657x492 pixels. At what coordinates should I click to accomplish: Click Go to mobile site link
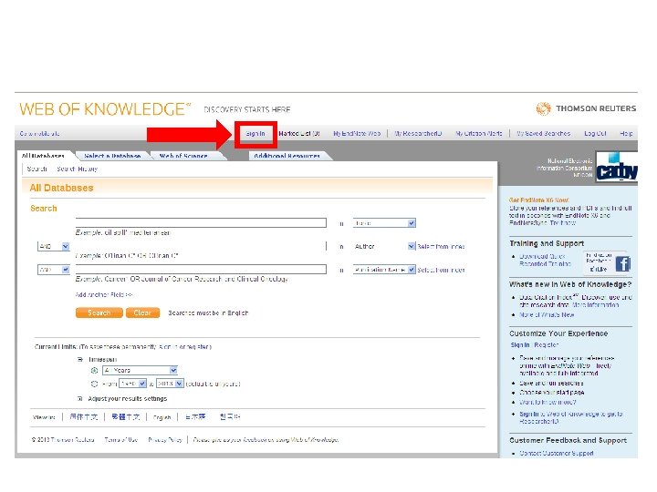tap(39, 133)
